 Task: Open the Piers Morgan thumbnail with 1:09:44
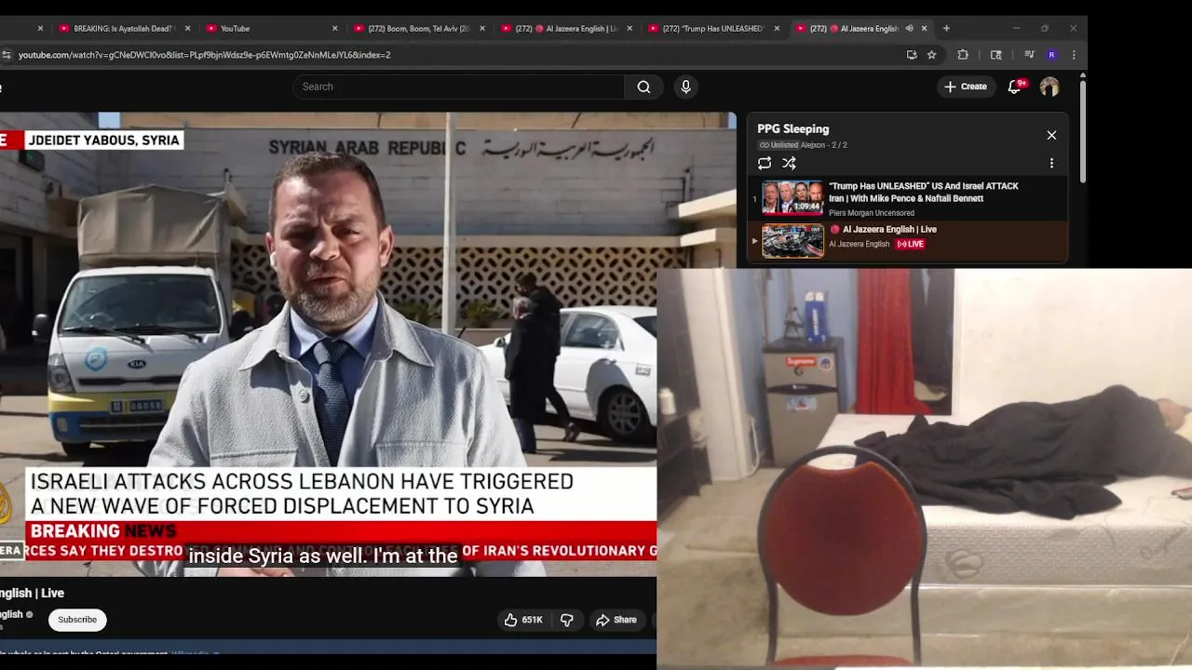pyautogui.click(x=792, y=197)
